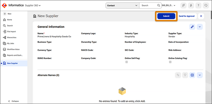
Task: Click the New Supplier page heading
Action: coord(48,16)
